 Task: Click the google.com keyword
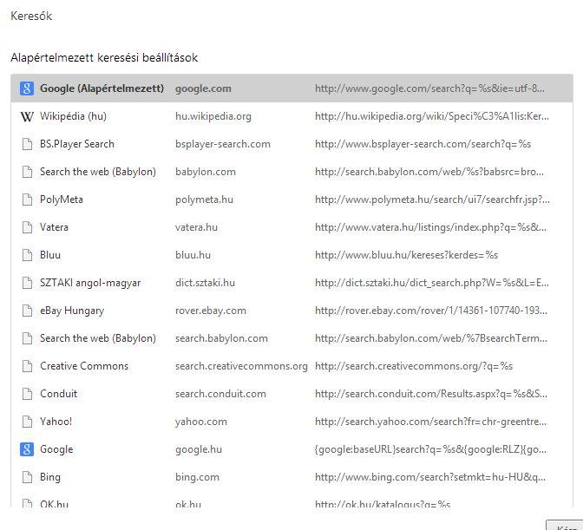pos(203,88)
